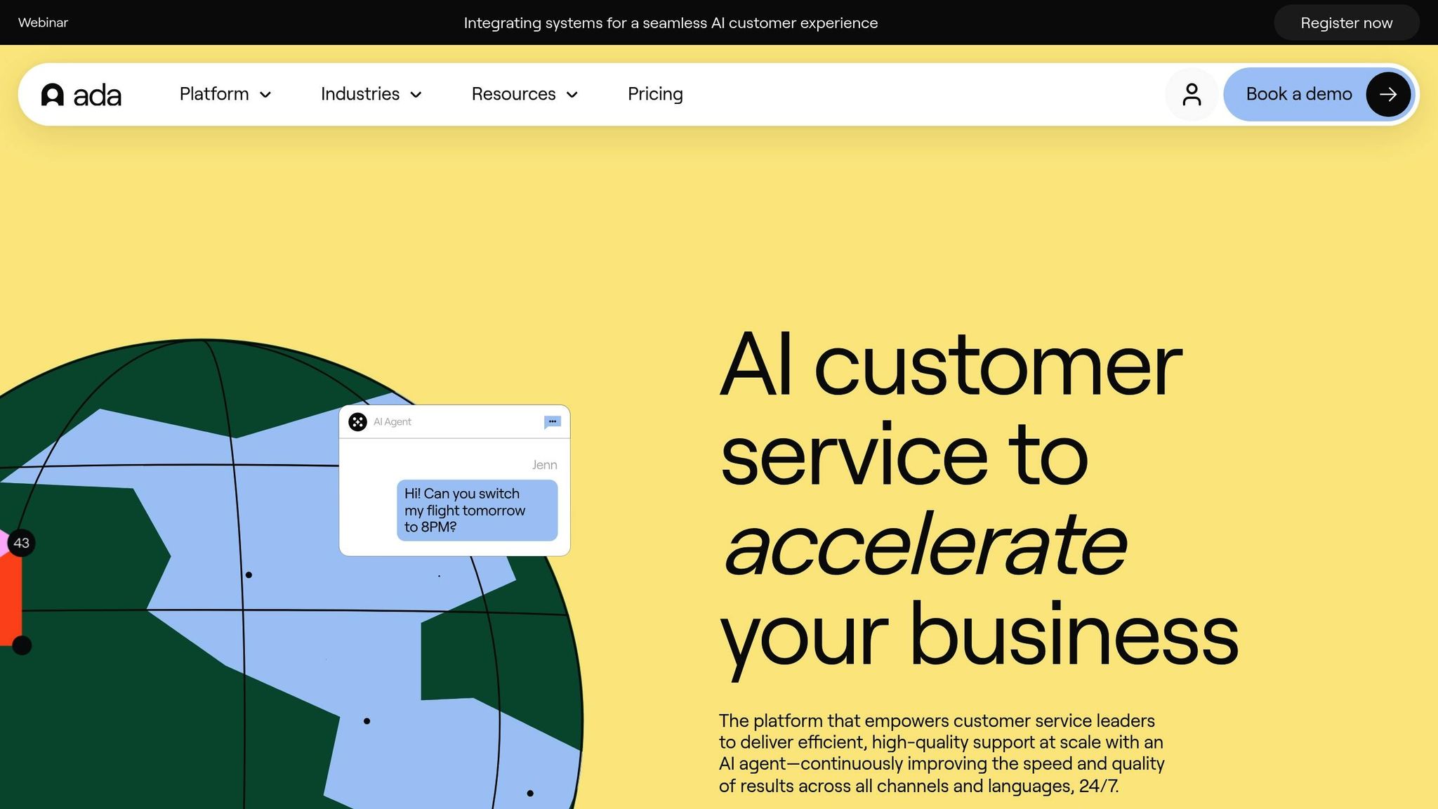Screen dimensions: 1438x809
Task: Click the 'The platform that empowers' paragraph
Action: (x=942, y=754)
